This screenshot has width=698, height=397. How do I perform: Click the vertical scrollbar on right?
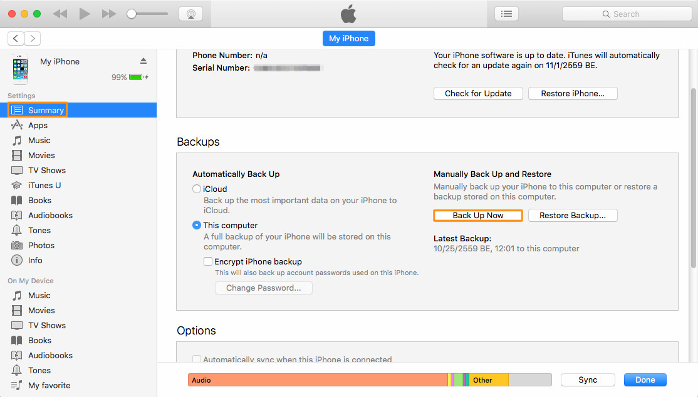[x=693, y=178]
